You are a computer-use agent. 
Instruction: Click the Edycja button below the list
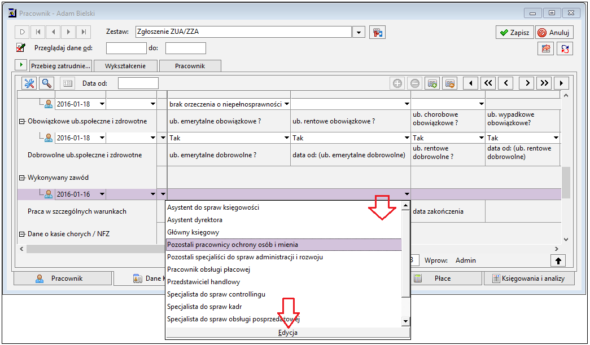288,333
